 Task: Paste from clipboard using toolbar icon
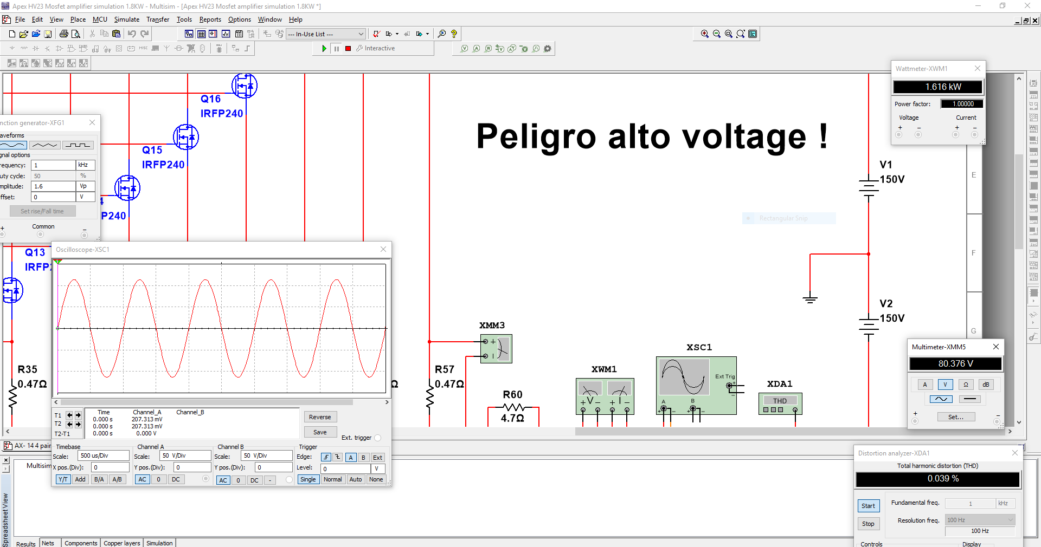coord(116,34)
